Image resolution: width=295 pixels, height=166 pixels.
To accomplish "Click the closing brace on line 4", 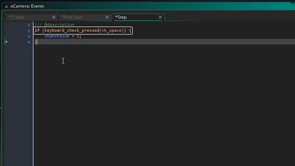I will tap(36, 42).
